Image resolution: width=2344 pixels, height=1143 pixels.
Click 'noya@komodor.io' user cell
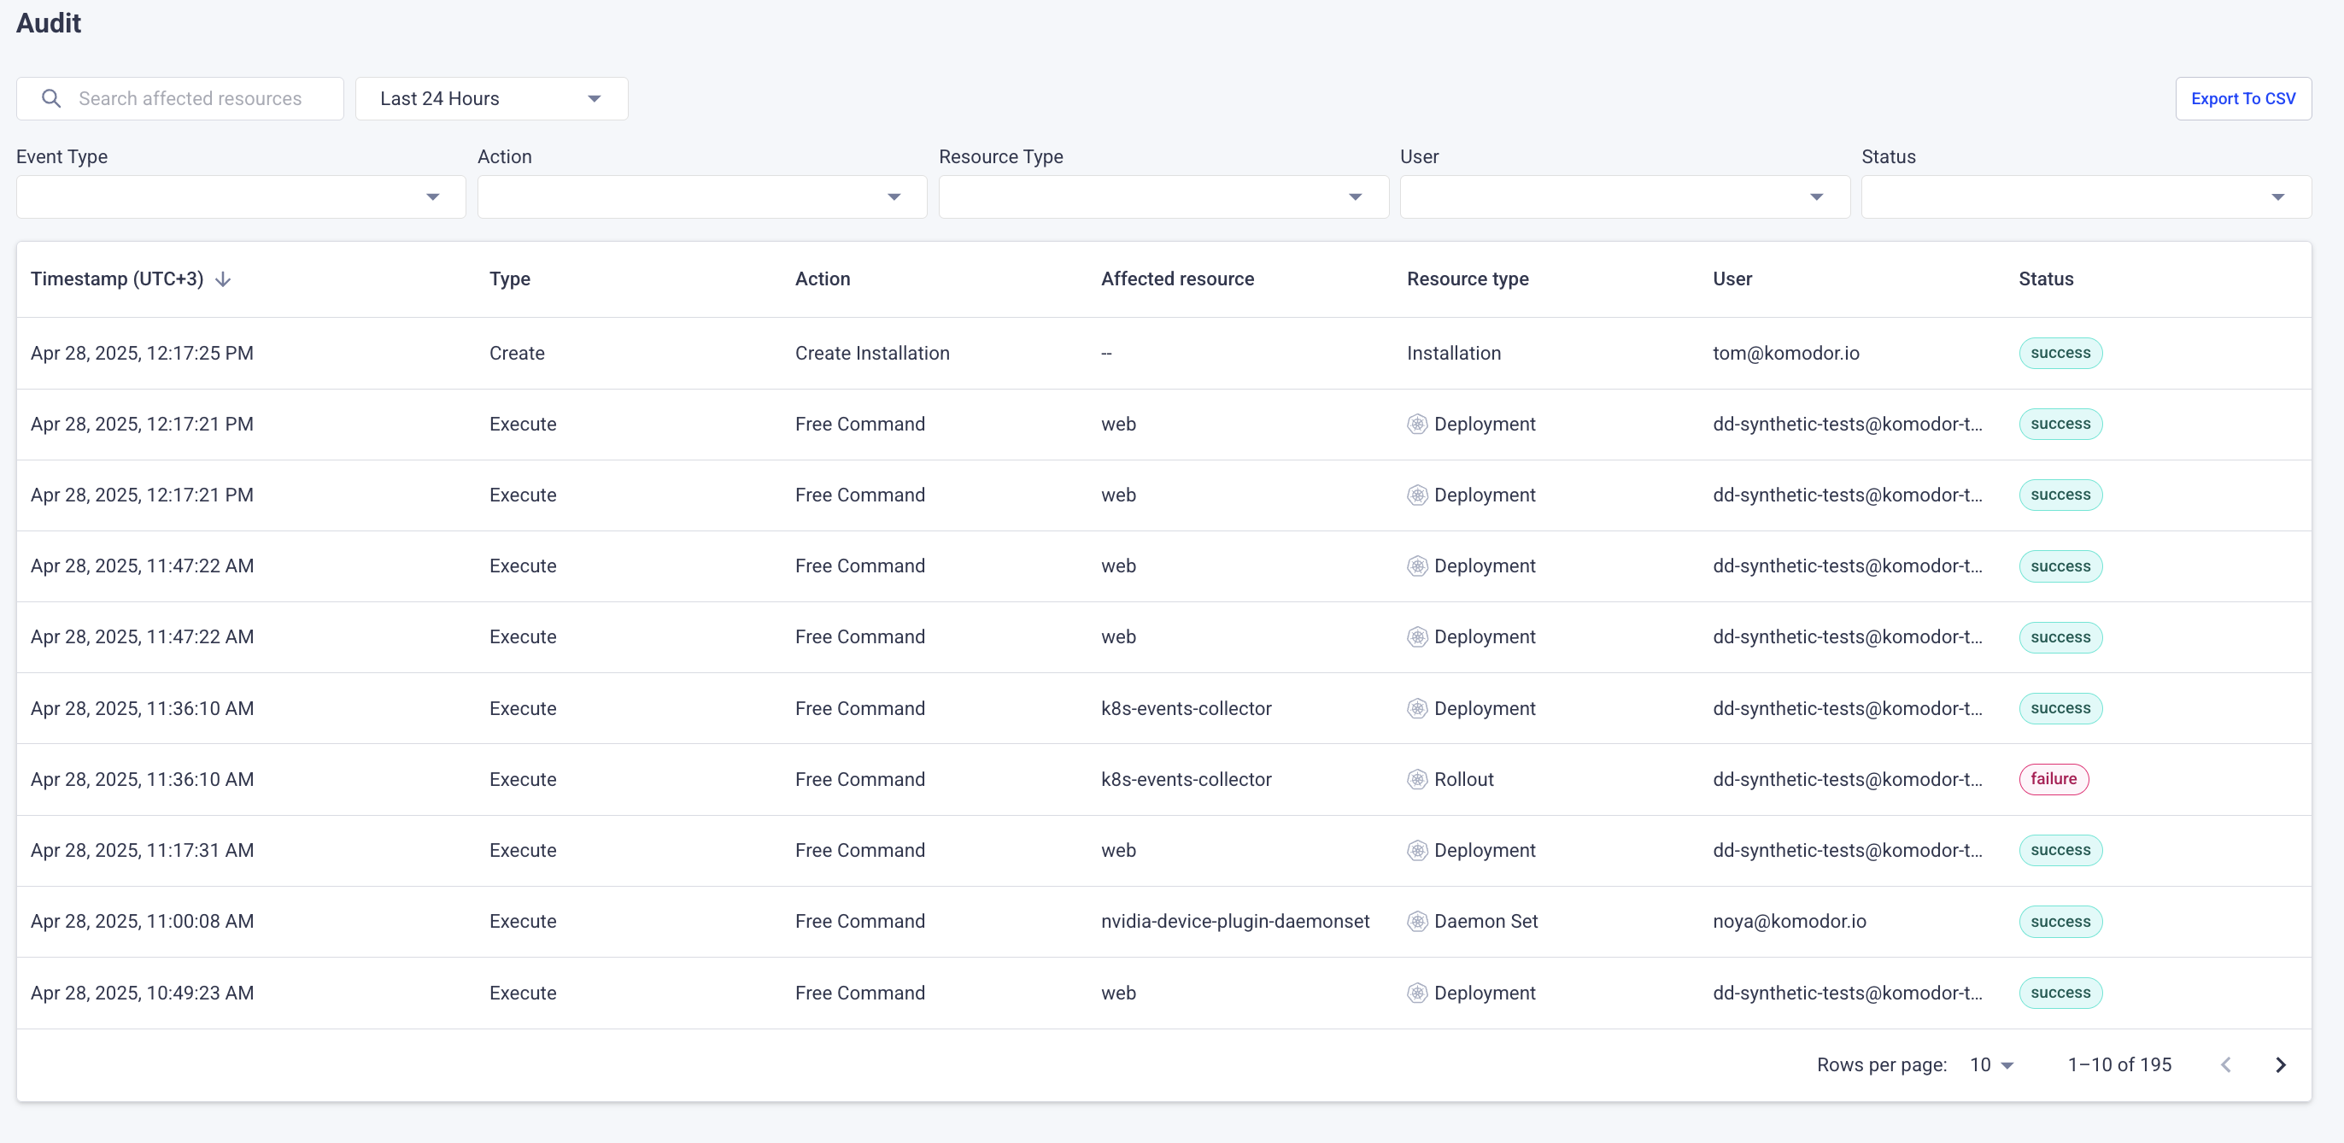click(x=1789, y=921)
